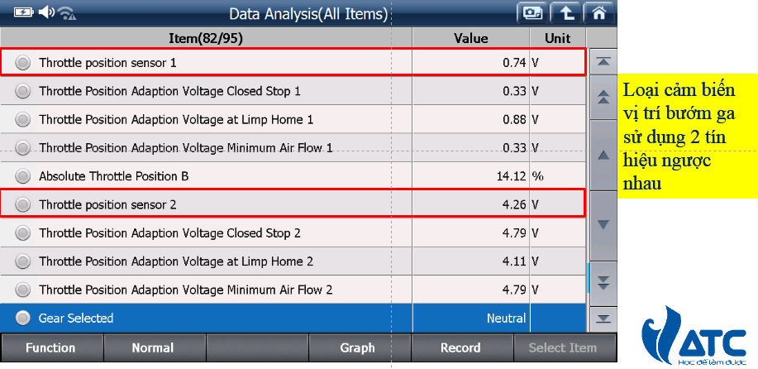
Task: Select Gear Selected row radio button
Action: (22, 318)
